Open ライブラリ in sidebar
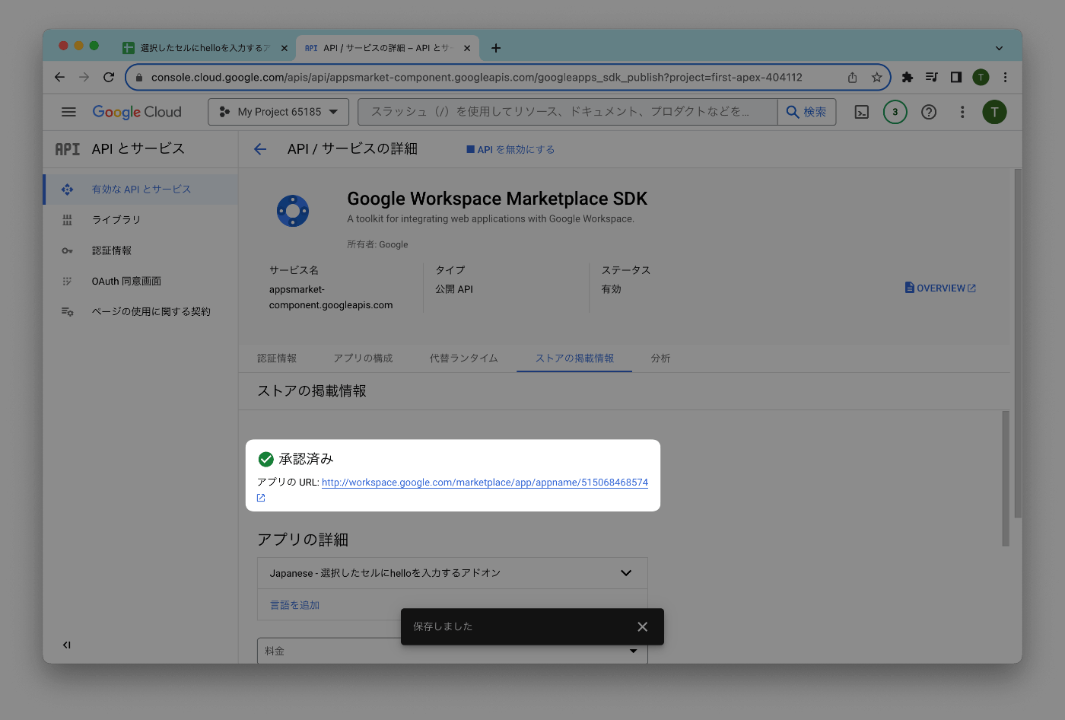Image resolution: width=1065 pixels, height=720 pixels. click(141, 220)
